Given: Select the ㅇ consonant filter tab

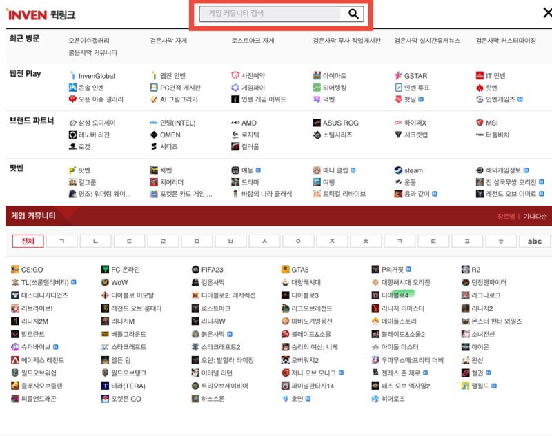Looking at the screenshot, I should pyautogui.click(x=298, y=241).
